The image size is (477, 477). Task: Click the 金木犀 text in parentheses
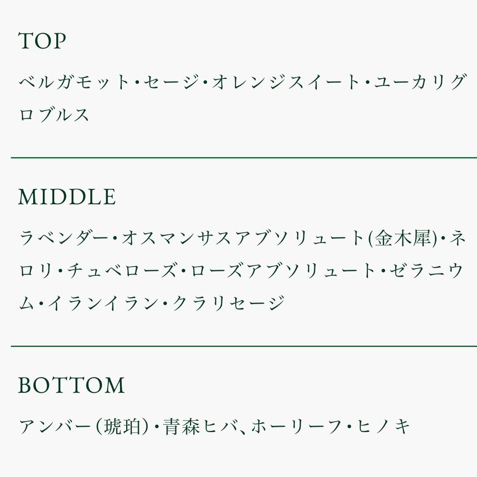click(402, 238)
